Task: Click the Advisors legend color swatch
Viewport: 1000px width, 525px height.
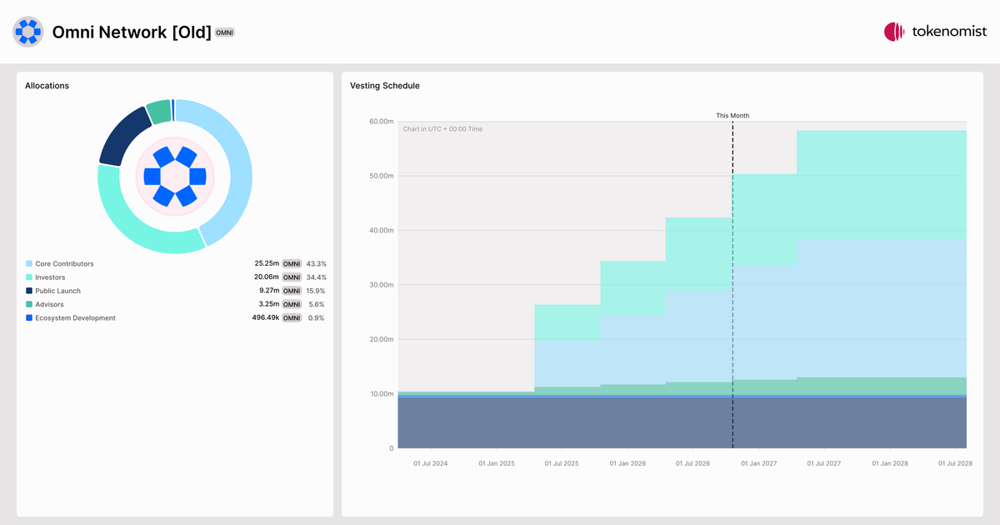Action: (29, 305)
